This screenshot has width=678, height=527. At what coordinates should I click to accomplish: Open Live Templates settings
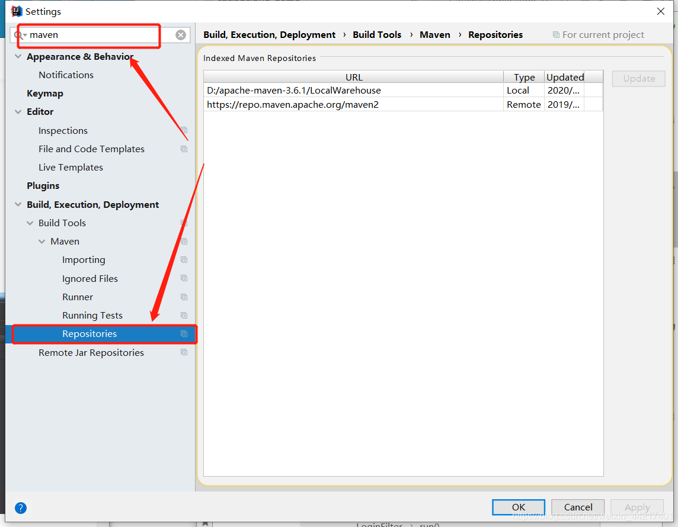pyautogui.click(x=71, y=168)
